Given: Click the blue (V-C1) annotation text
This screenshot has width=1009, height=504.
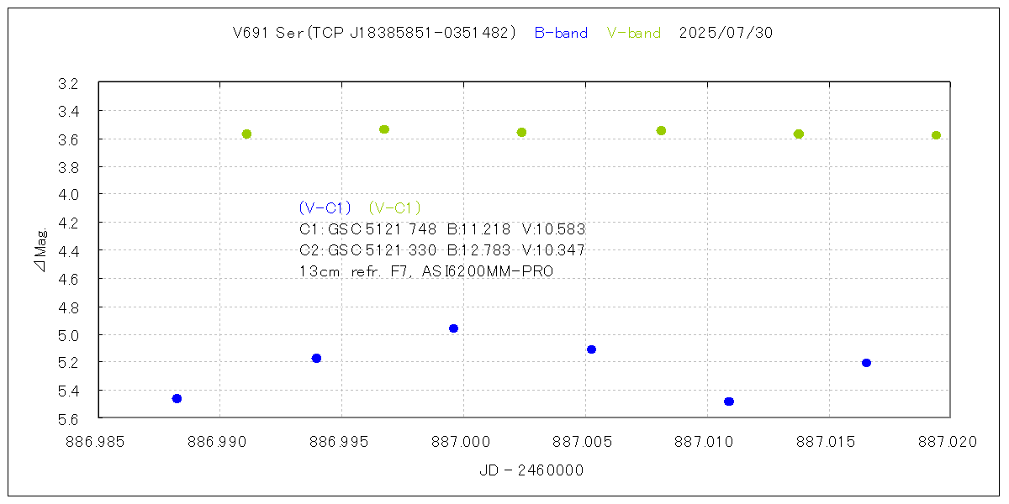Looking at the screenshot, I should click(x=325, y=208).
